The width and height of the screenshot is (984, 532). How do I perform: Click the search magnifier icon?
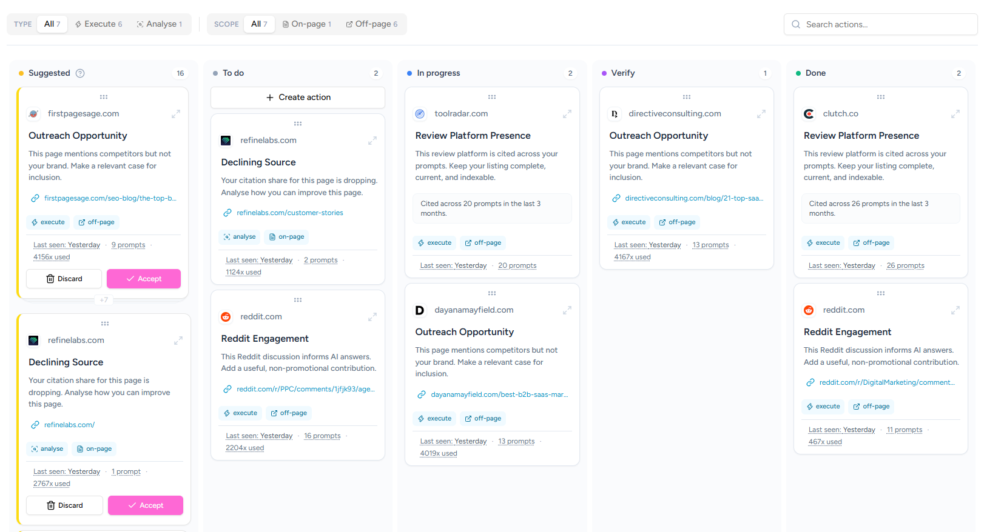tap(796, 24)
